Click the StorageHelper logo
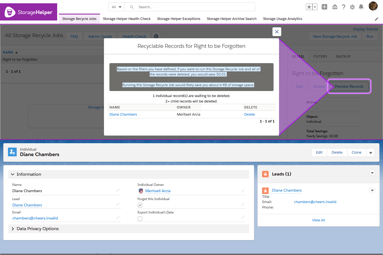Viewport: 383px width, 255px height. tap(28, 12)
